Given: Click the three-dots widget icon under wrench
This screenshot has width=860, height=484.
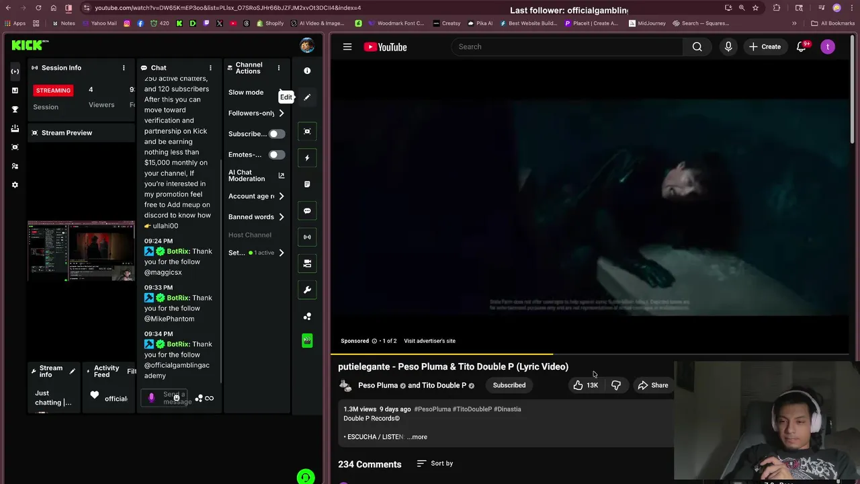Looking at the screenshot, I should [x=307, y=316].
